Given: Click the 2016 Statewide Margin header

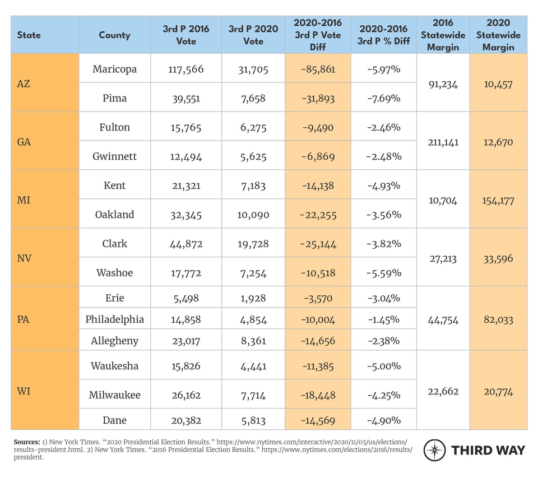Looking at the screenshot, I should (x=443, y=35).
